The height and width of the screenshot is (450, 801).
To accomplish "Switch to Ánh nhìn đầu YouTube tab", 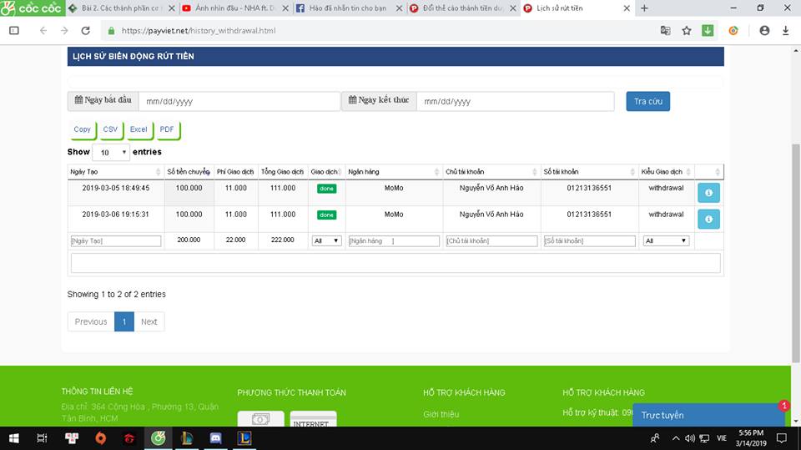I will tap(235, 8).
